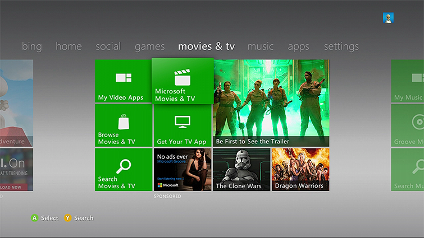This screenshot has width=424, height=238.
Task: Select the movies & tv tab
Action: point(206,46)
